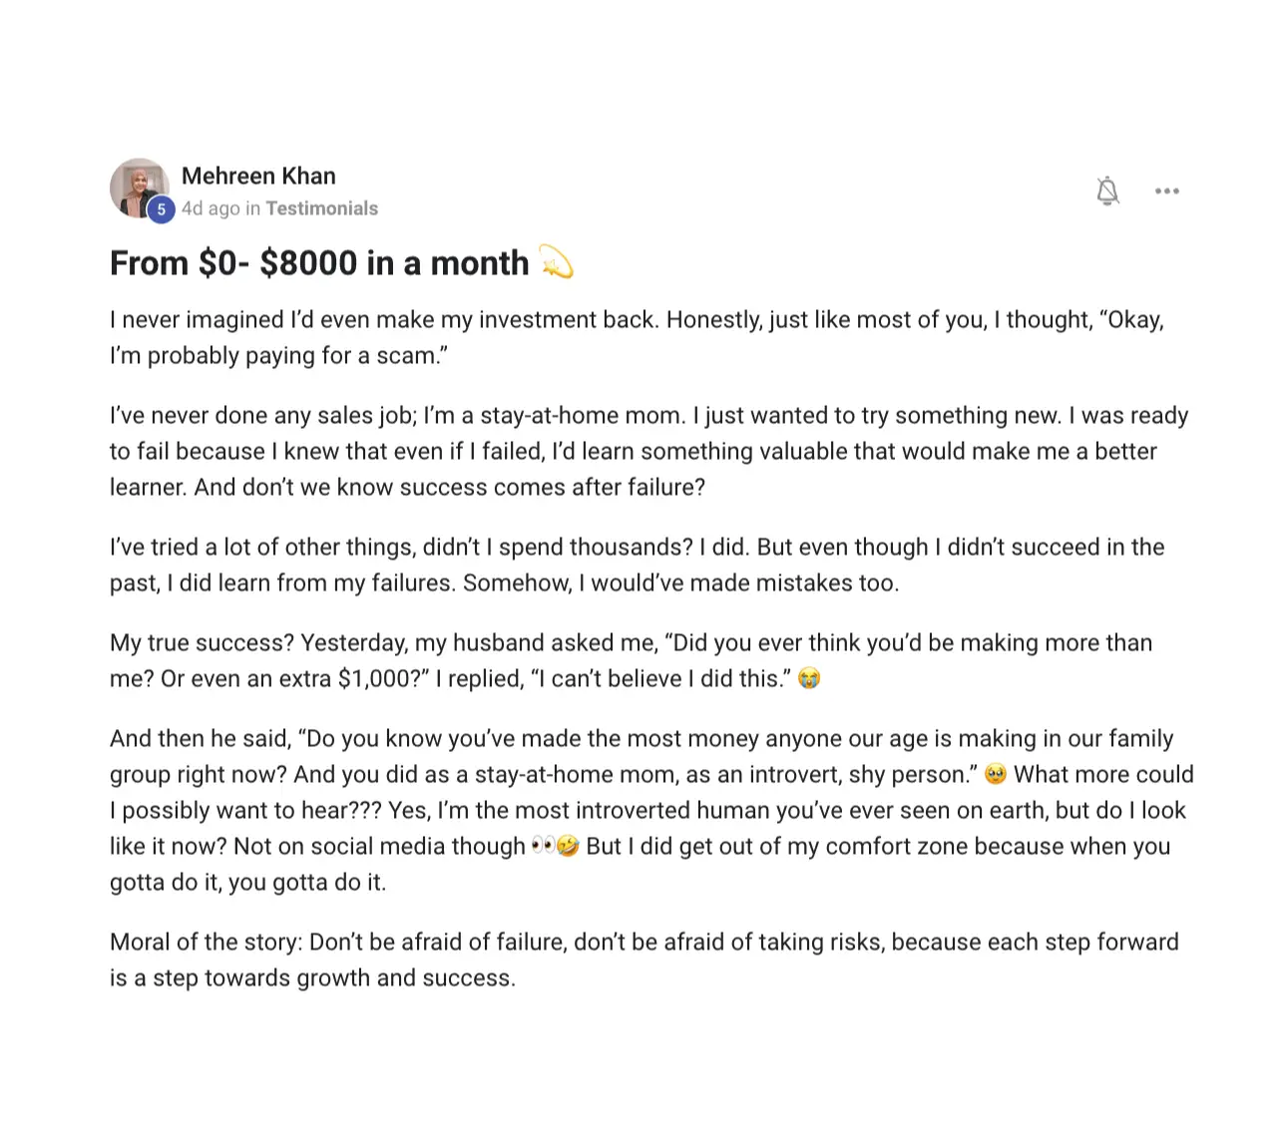The image size is (1287, 1144).
Task: Go to the Testimonials category
Action: tap(322, 208)
